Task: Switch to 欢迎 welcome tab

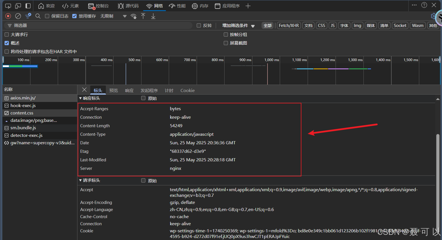Action: pos(46,6)
